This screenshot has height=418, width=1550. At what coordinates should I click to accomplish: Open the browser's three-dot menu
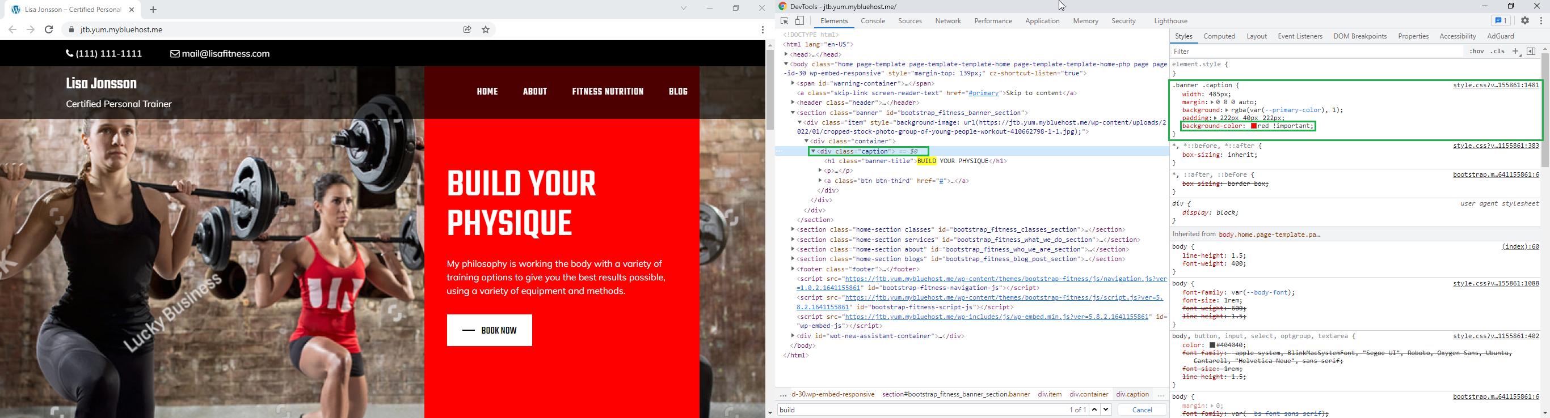click(763, 29)
